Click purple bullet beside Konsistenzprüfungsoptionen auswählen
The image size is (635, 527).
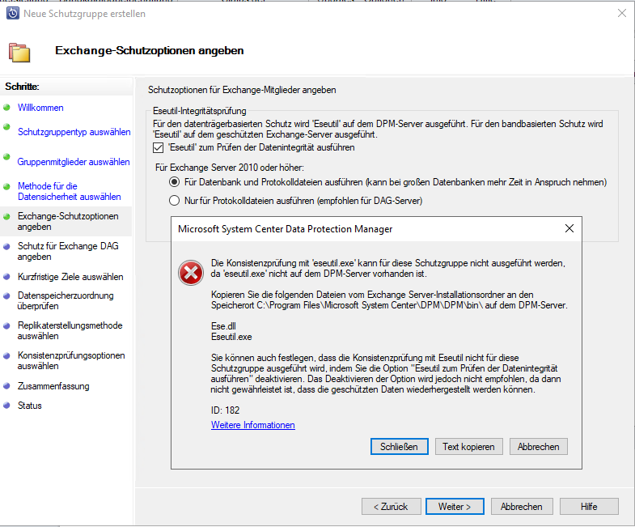pyautogui.click(x=6, y=356)
